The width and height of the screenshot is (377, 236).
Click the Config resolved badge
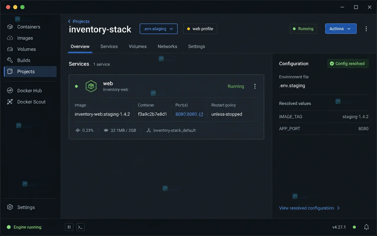pyautogui.click(x=348, y=64)
